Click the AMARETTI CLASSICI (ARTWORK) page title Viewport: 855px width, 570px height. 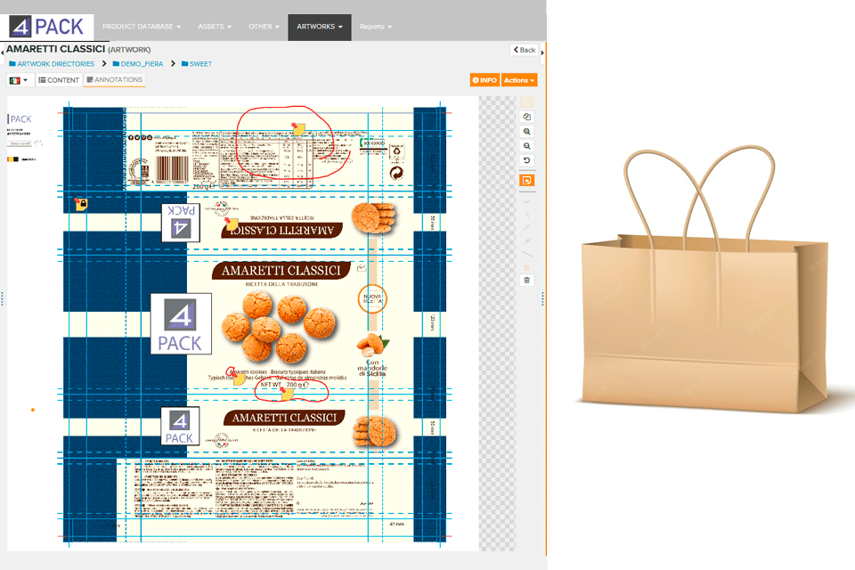78,49
